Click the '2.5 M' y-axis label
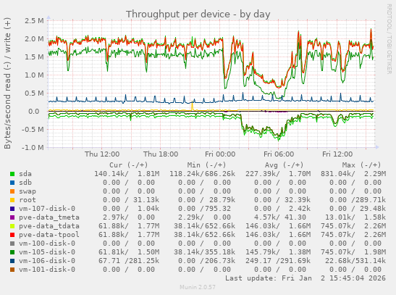The image size is (396, 295). click(34, 21)
